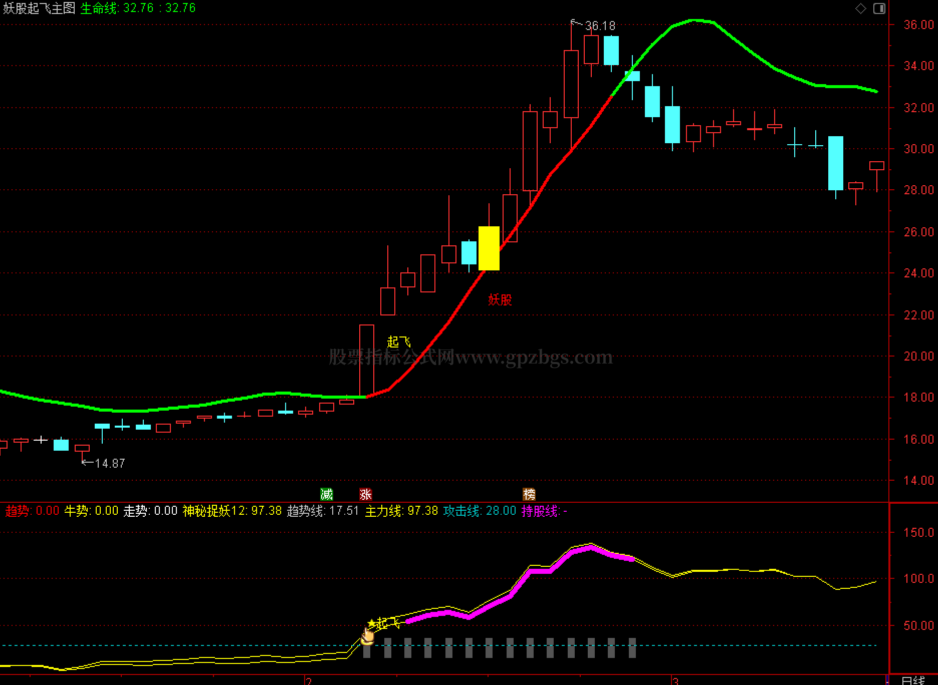
Task: Click the red 妖股 annotation text
Action: coord(500,300)
